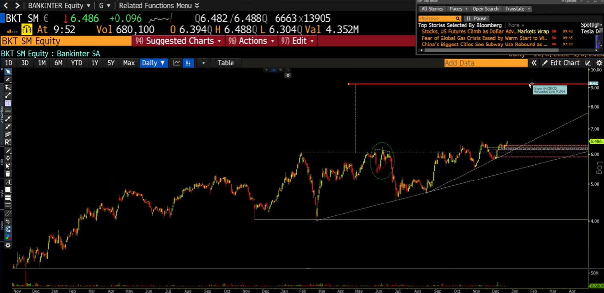Select the 1Y time range
The image size is (604, 293).
[x=94, y=63]
